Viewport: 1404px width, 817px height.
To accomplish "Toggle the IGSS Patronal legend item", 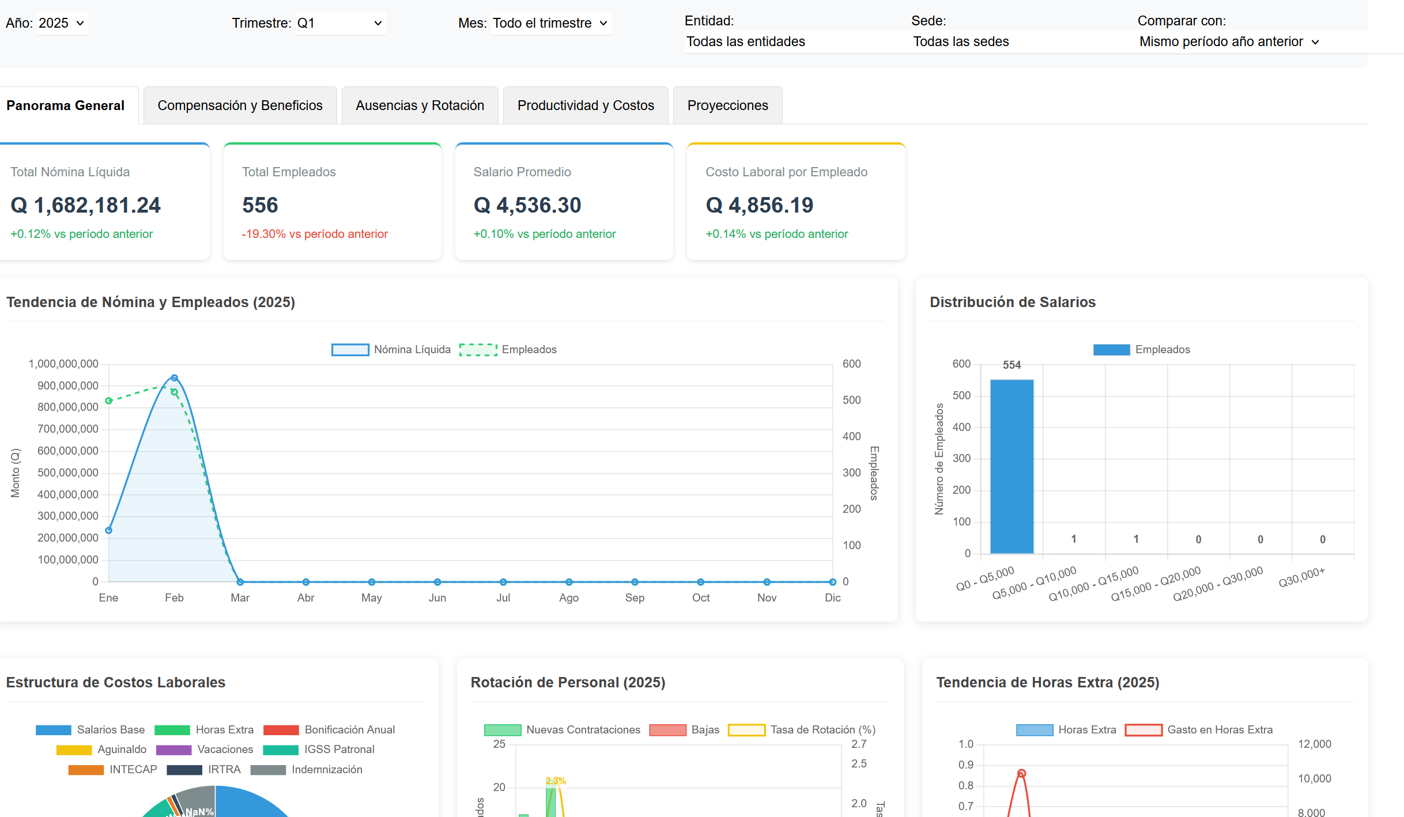I will pyautogui.click(x=319, y=750).
